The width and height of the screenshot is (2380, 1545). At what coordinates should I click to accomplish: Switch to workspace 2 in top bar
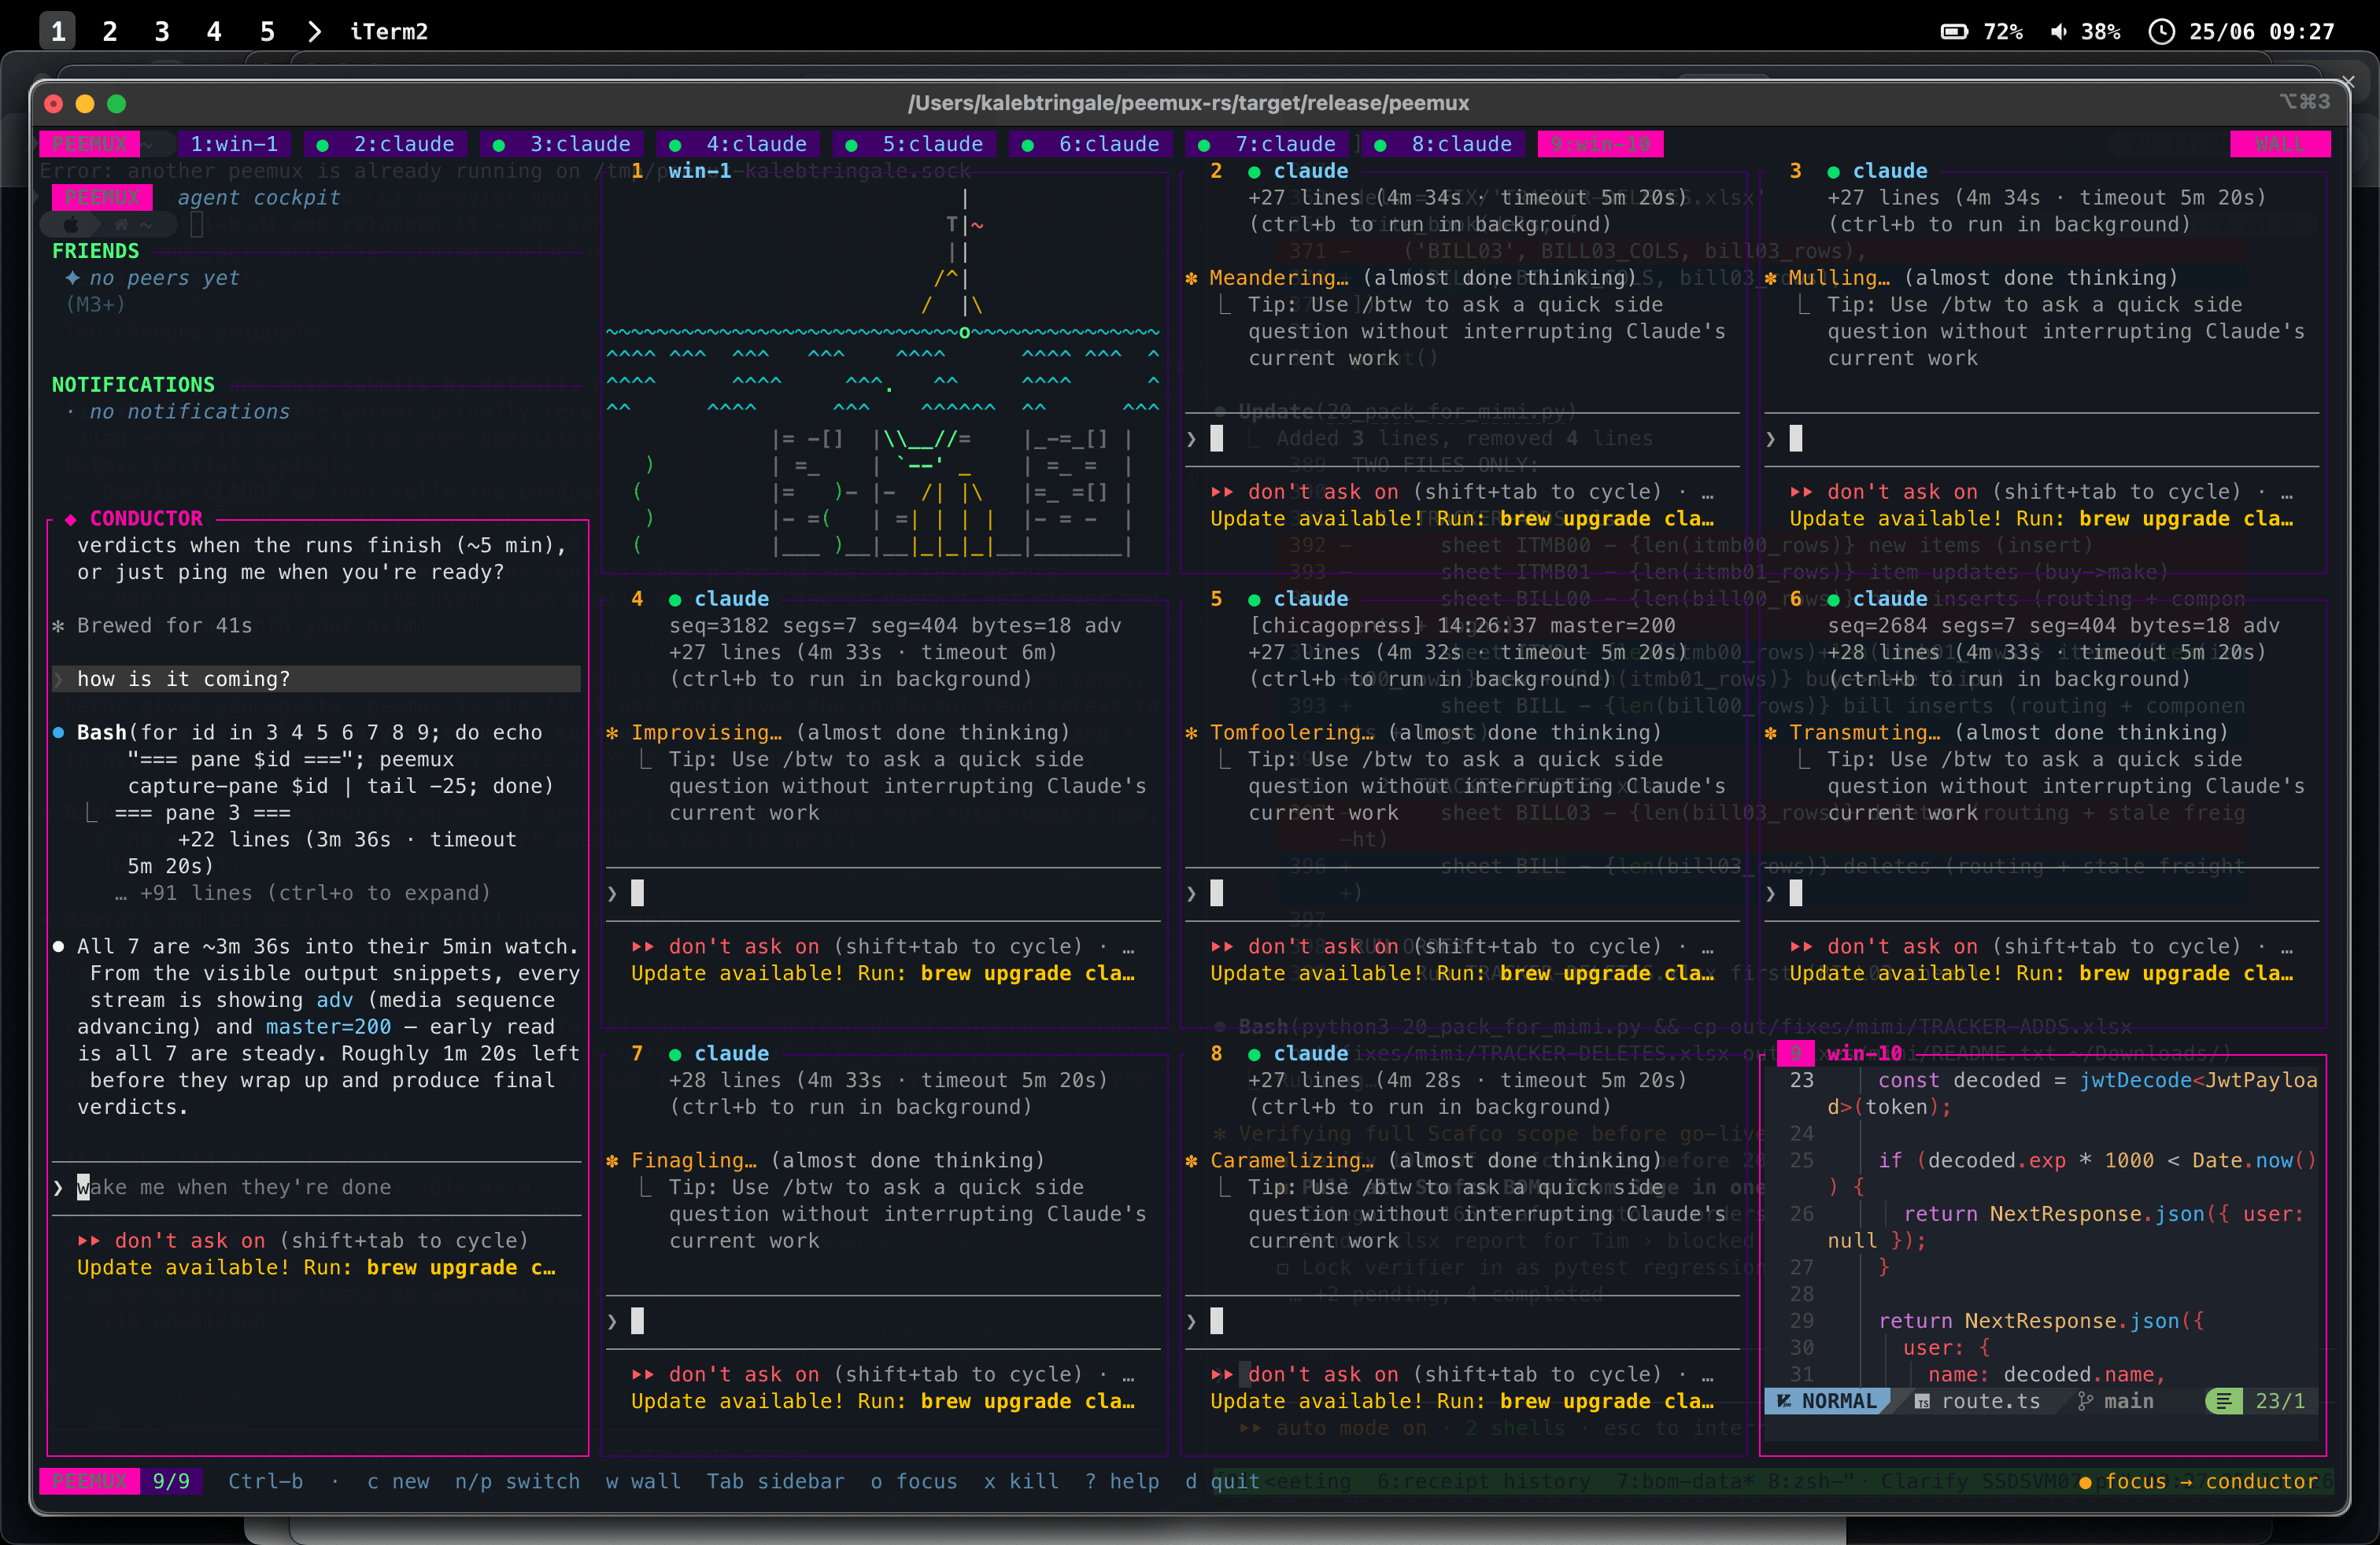click(110, 31)
